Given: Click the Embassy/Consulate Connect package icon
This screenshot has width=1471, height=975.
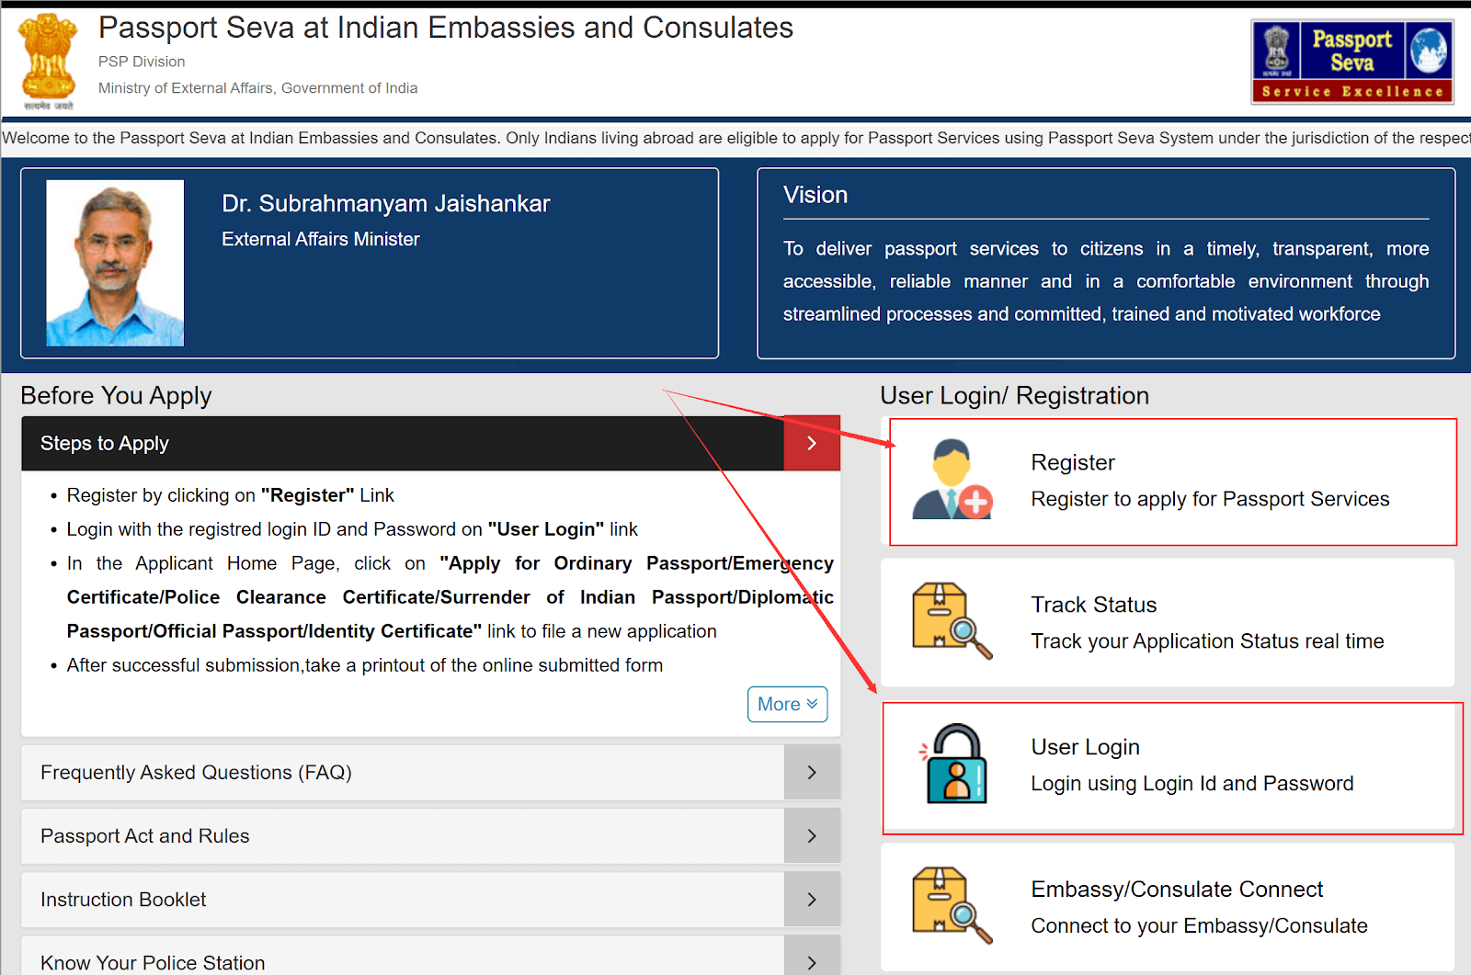Looking at the screenshot, I should pos(952,906).
